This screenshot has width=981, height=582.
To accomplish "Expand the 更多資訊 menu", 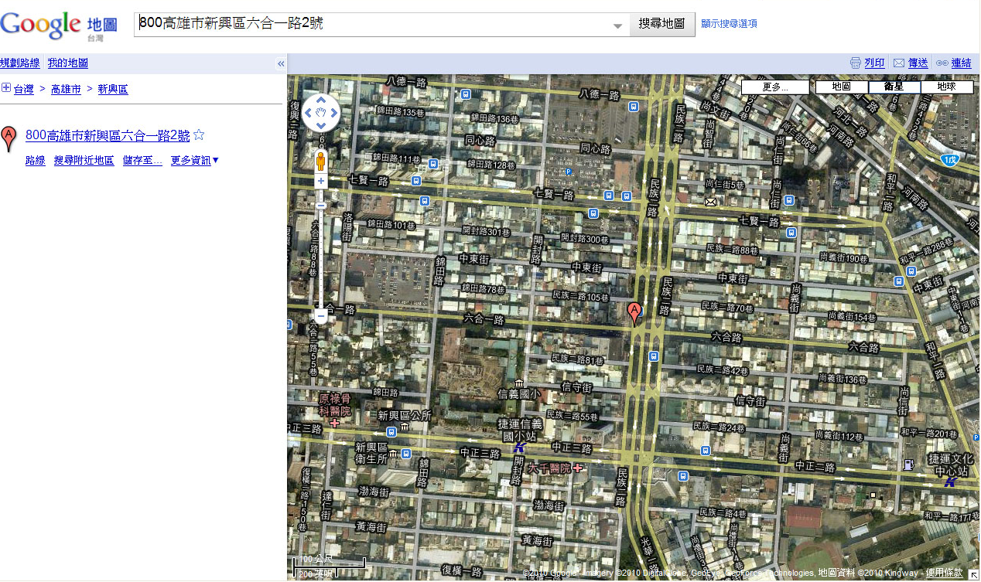I will coord(195,161).
